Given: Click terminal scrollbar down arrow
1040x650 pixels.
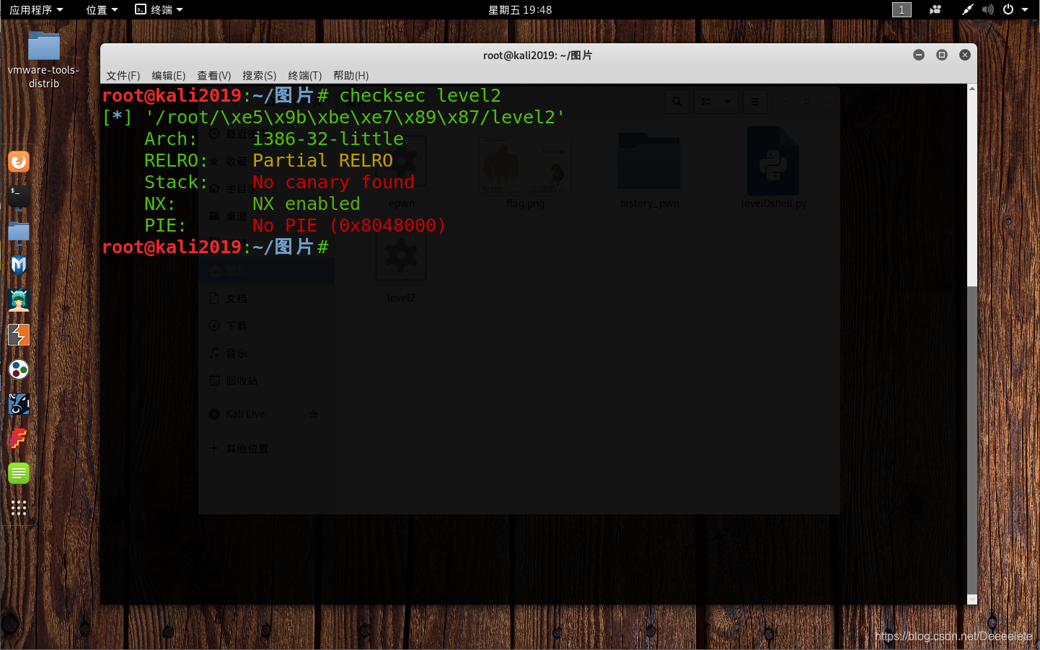Looking at the screenshot, I should pos(972,600).
